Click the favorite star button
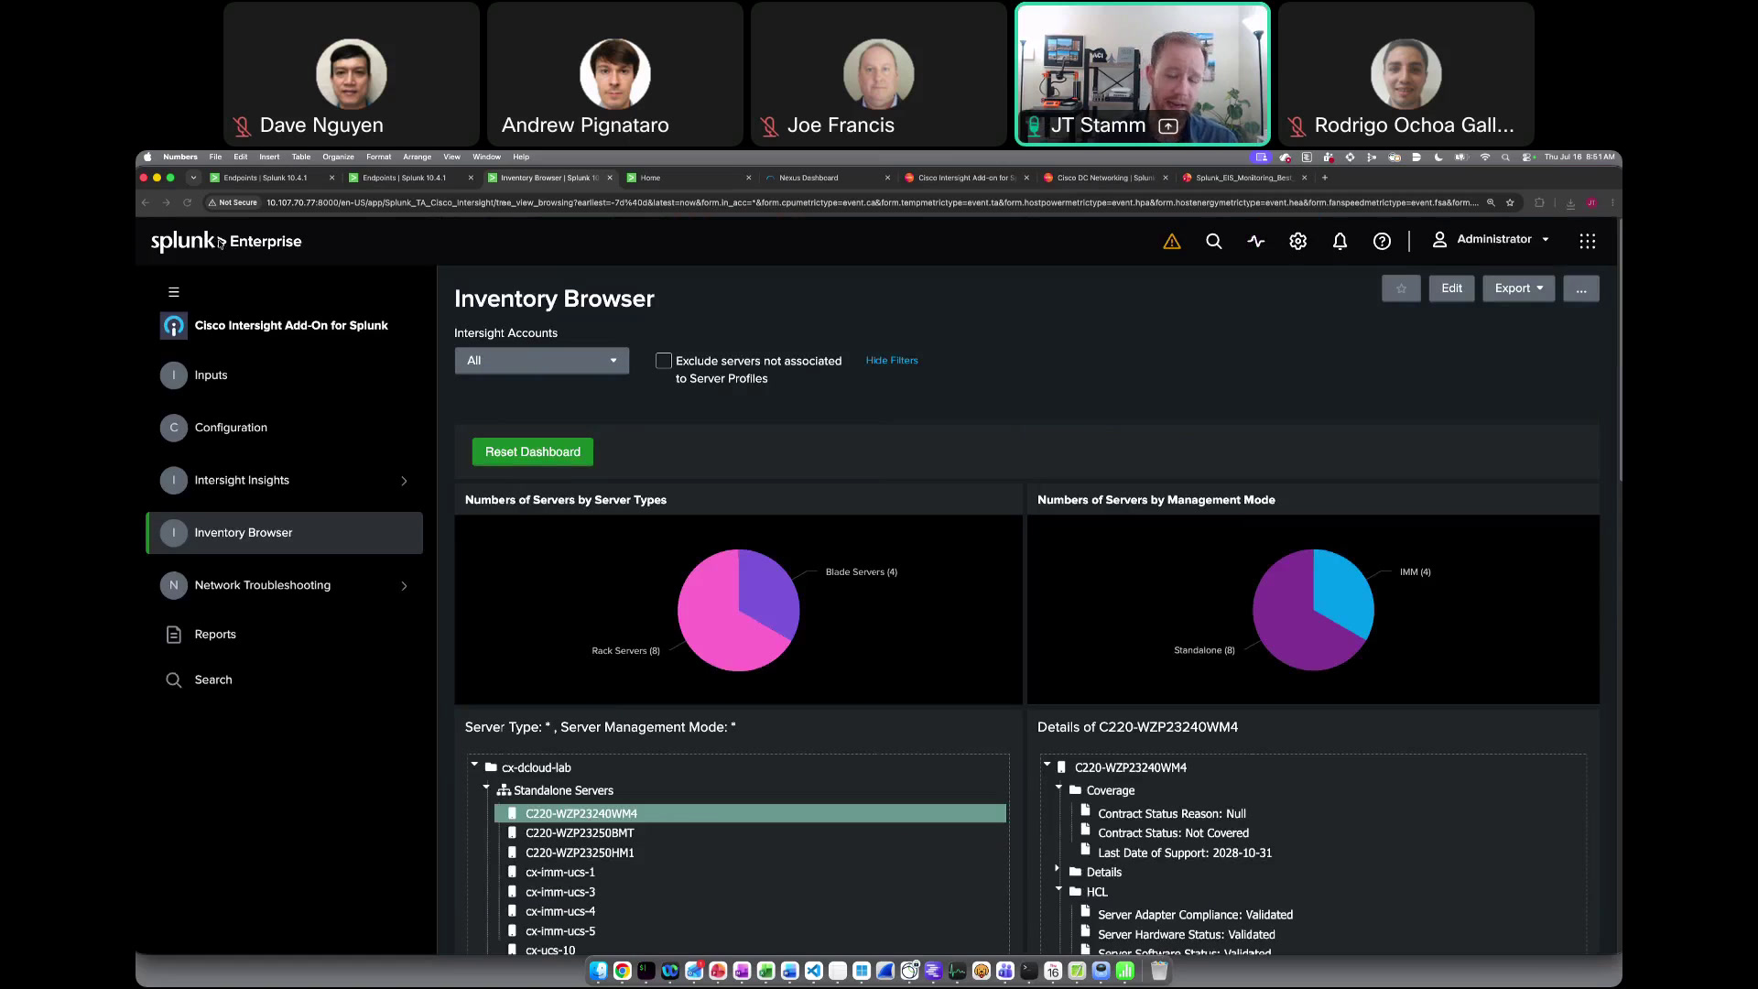1758x989 pixels. click(x=1401, y=288)
